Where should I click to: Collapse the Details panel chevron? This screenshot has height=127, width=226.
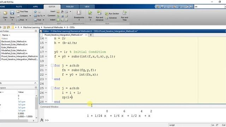point(35,83)
